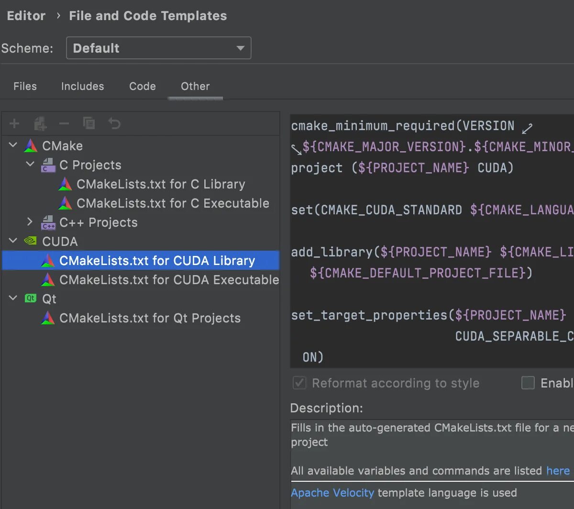Click the Copy Template icon

pyautogui.click(x=89, y=124)
